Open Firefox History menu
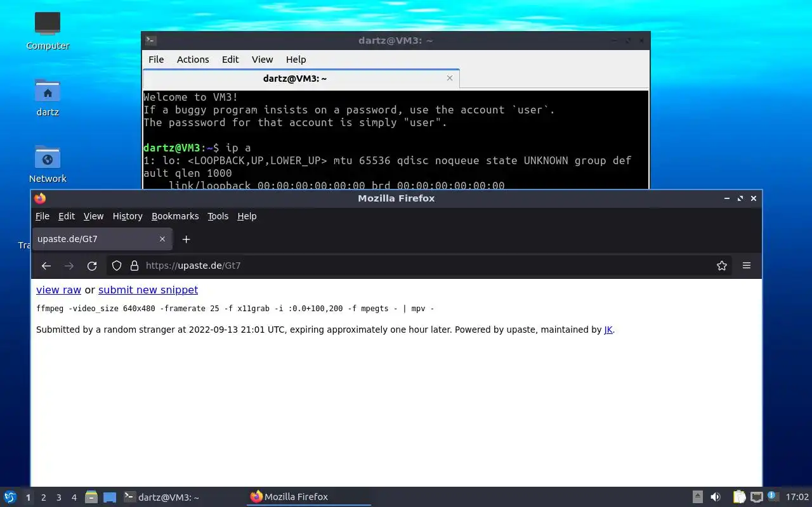Image resolution: width=812 pixels, height=507 pixels. pyautogui.click(x=128, y=216)
